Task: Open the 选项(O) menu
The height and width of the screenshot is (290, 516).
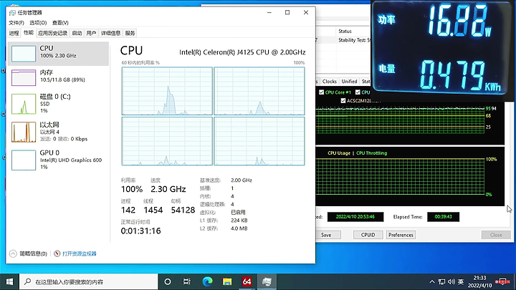Action: 38,23
